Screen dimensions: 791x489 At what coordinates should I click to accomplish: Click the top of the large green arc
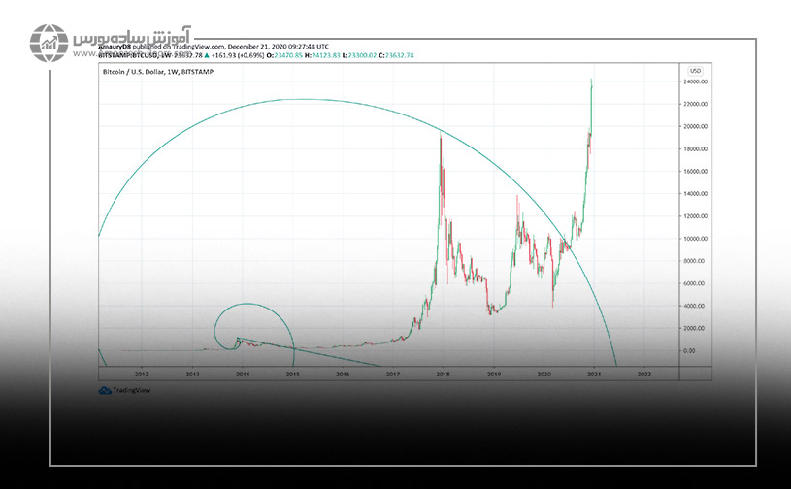pos(291,99)
